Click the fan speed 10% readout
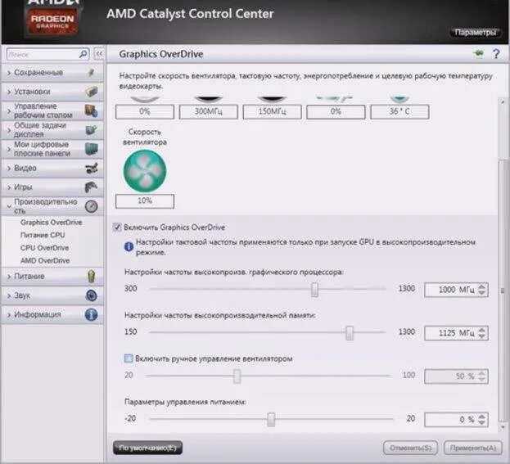 click(x=145, y=201)
